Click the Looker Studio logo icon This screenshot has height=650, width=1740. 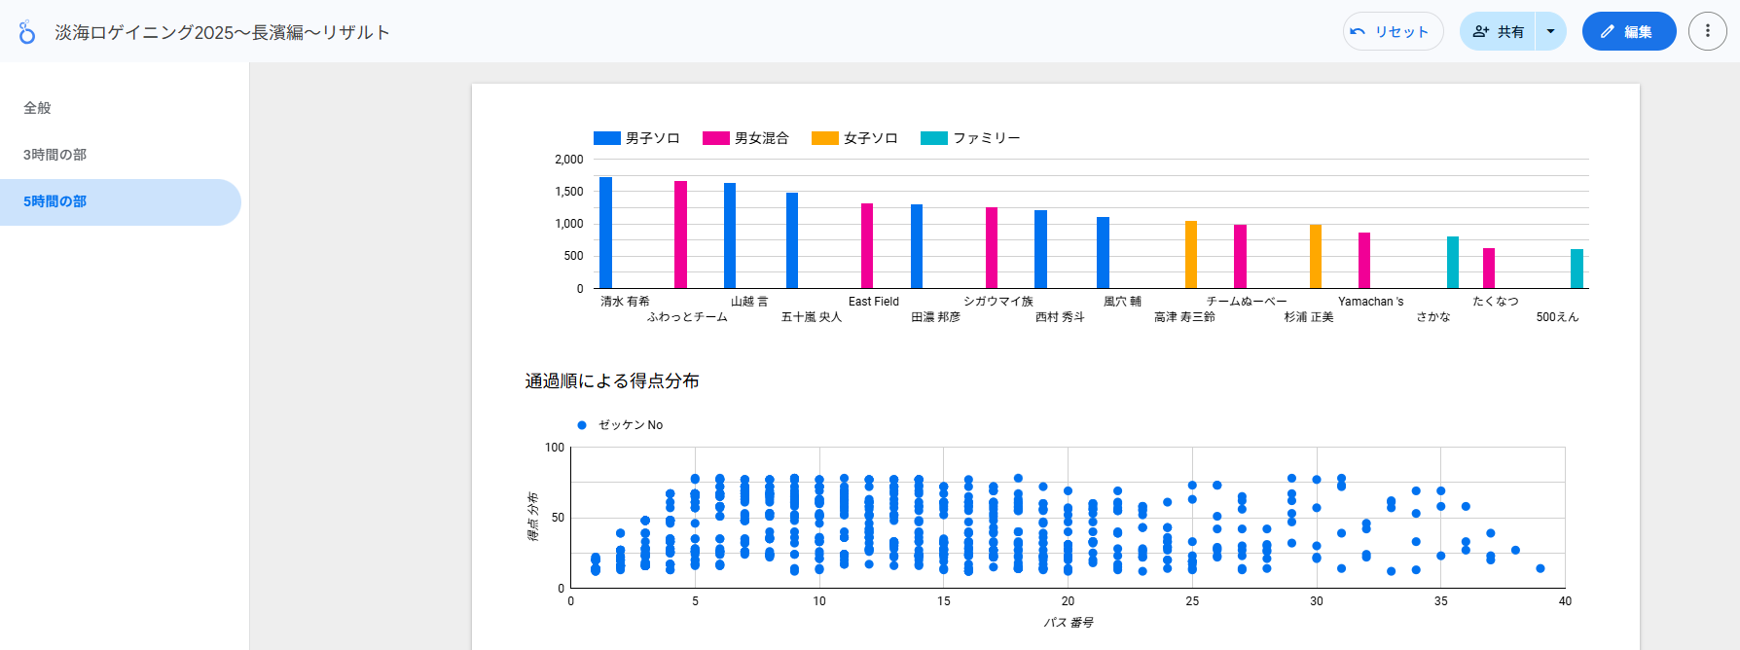click(27, 32)
